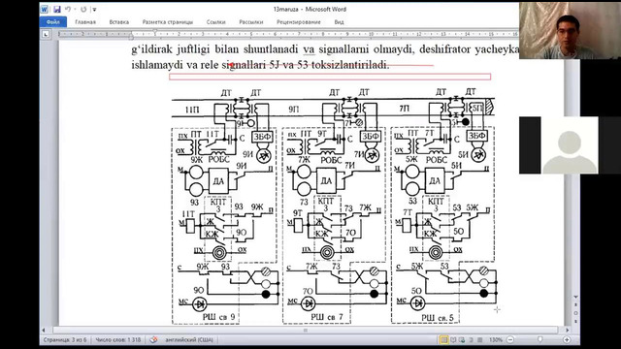Image resolution: width=621 pixels, height=349 pixels.
Task: Click the participant avatar placeholder tile
Action: point(570,145)
